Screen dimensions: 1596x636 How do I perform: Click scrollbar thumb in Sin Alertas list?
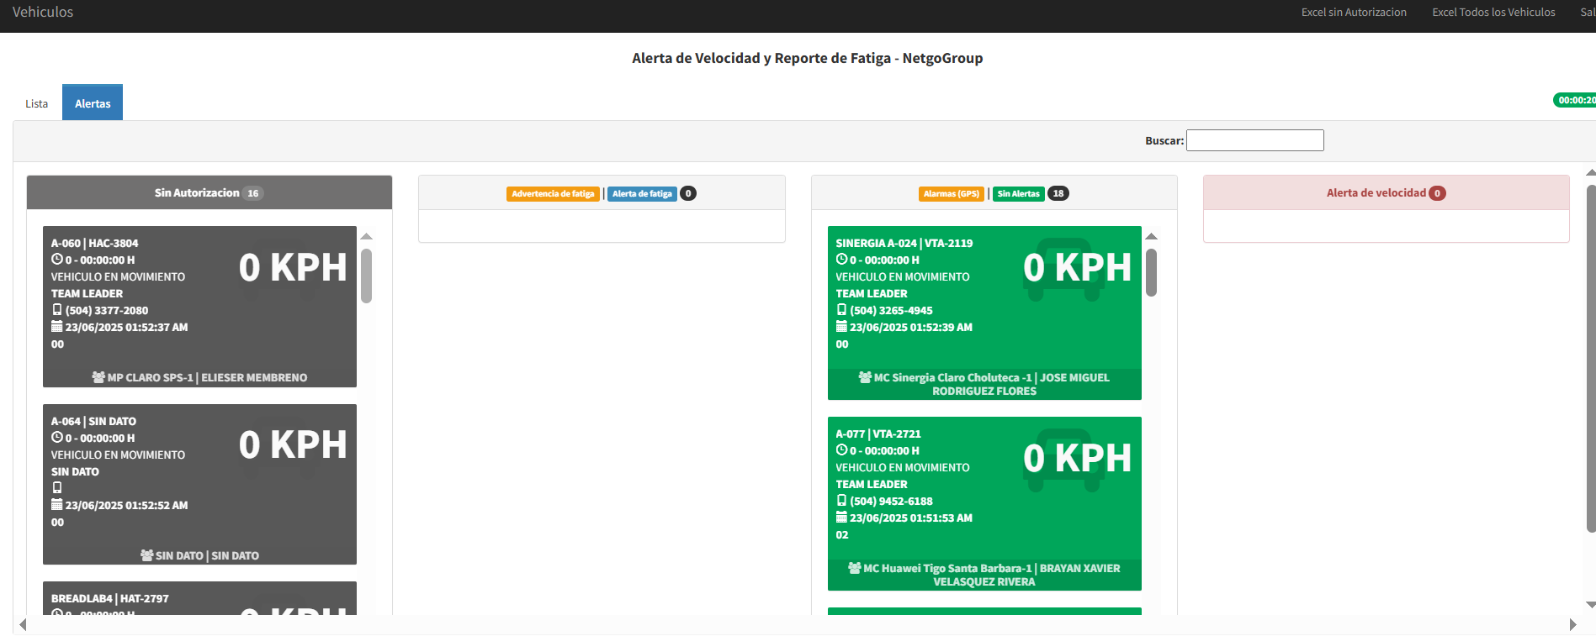tap(1151, 272)
